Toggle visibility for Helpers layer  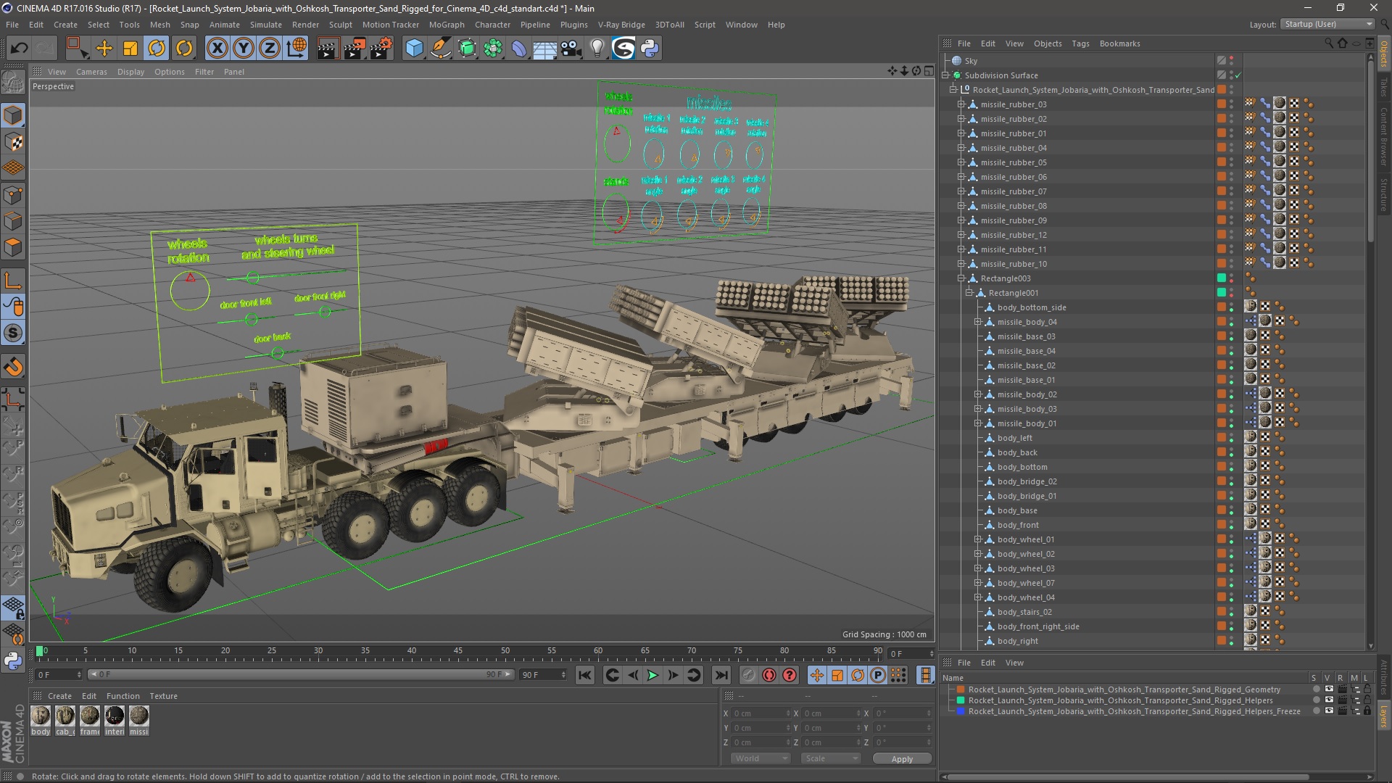1329,700
